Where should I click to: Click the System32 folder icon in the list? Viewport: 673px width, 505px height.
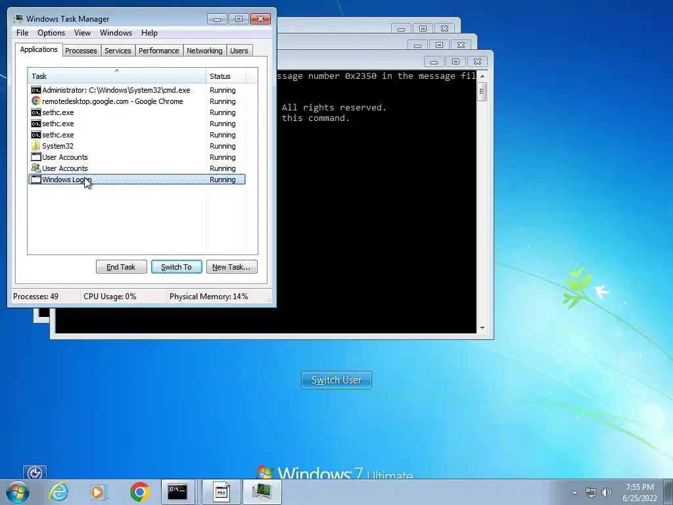pyautogui.click(x=36, y=146)
